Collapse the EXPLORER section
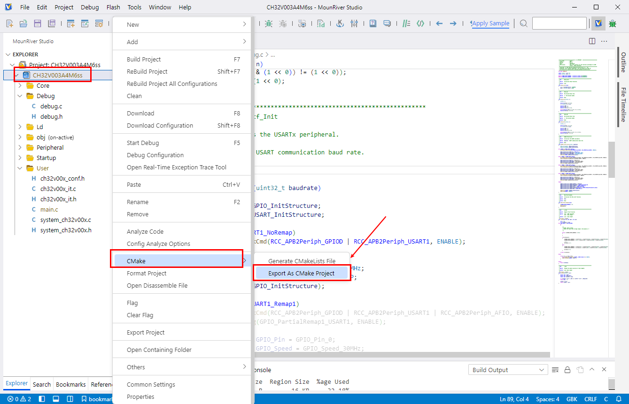This screenshot has width=629, height=404. click(8, 54)
